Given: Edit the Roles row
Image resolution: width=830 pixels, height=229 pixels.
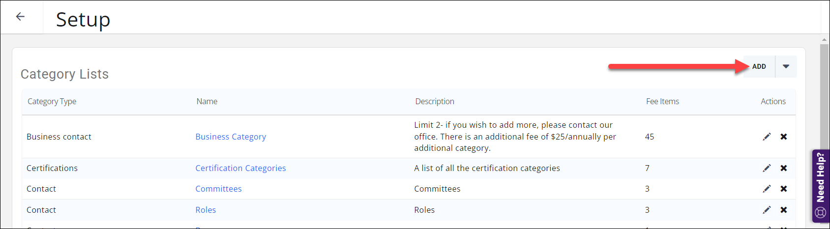Looking at the screenshot, I should [767, 210].
